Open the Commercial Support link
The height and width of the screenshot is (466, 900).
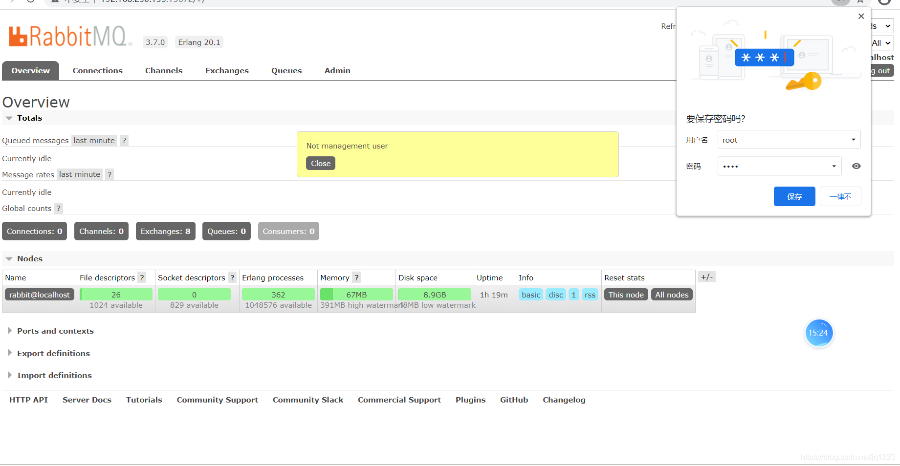[399, 400]
